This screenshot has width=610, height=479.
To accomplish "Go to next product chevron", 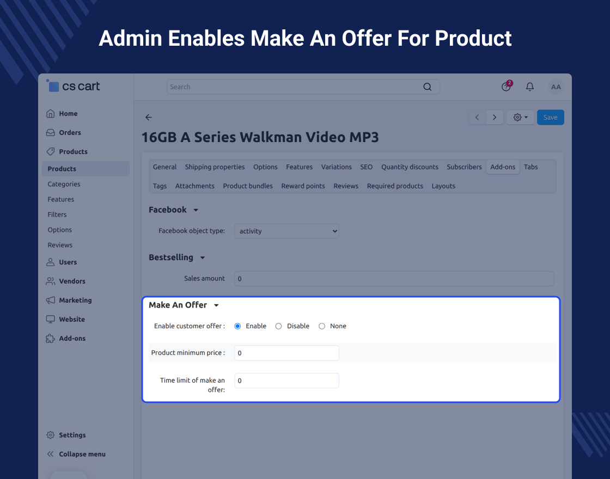I will (x=495, y=117).
